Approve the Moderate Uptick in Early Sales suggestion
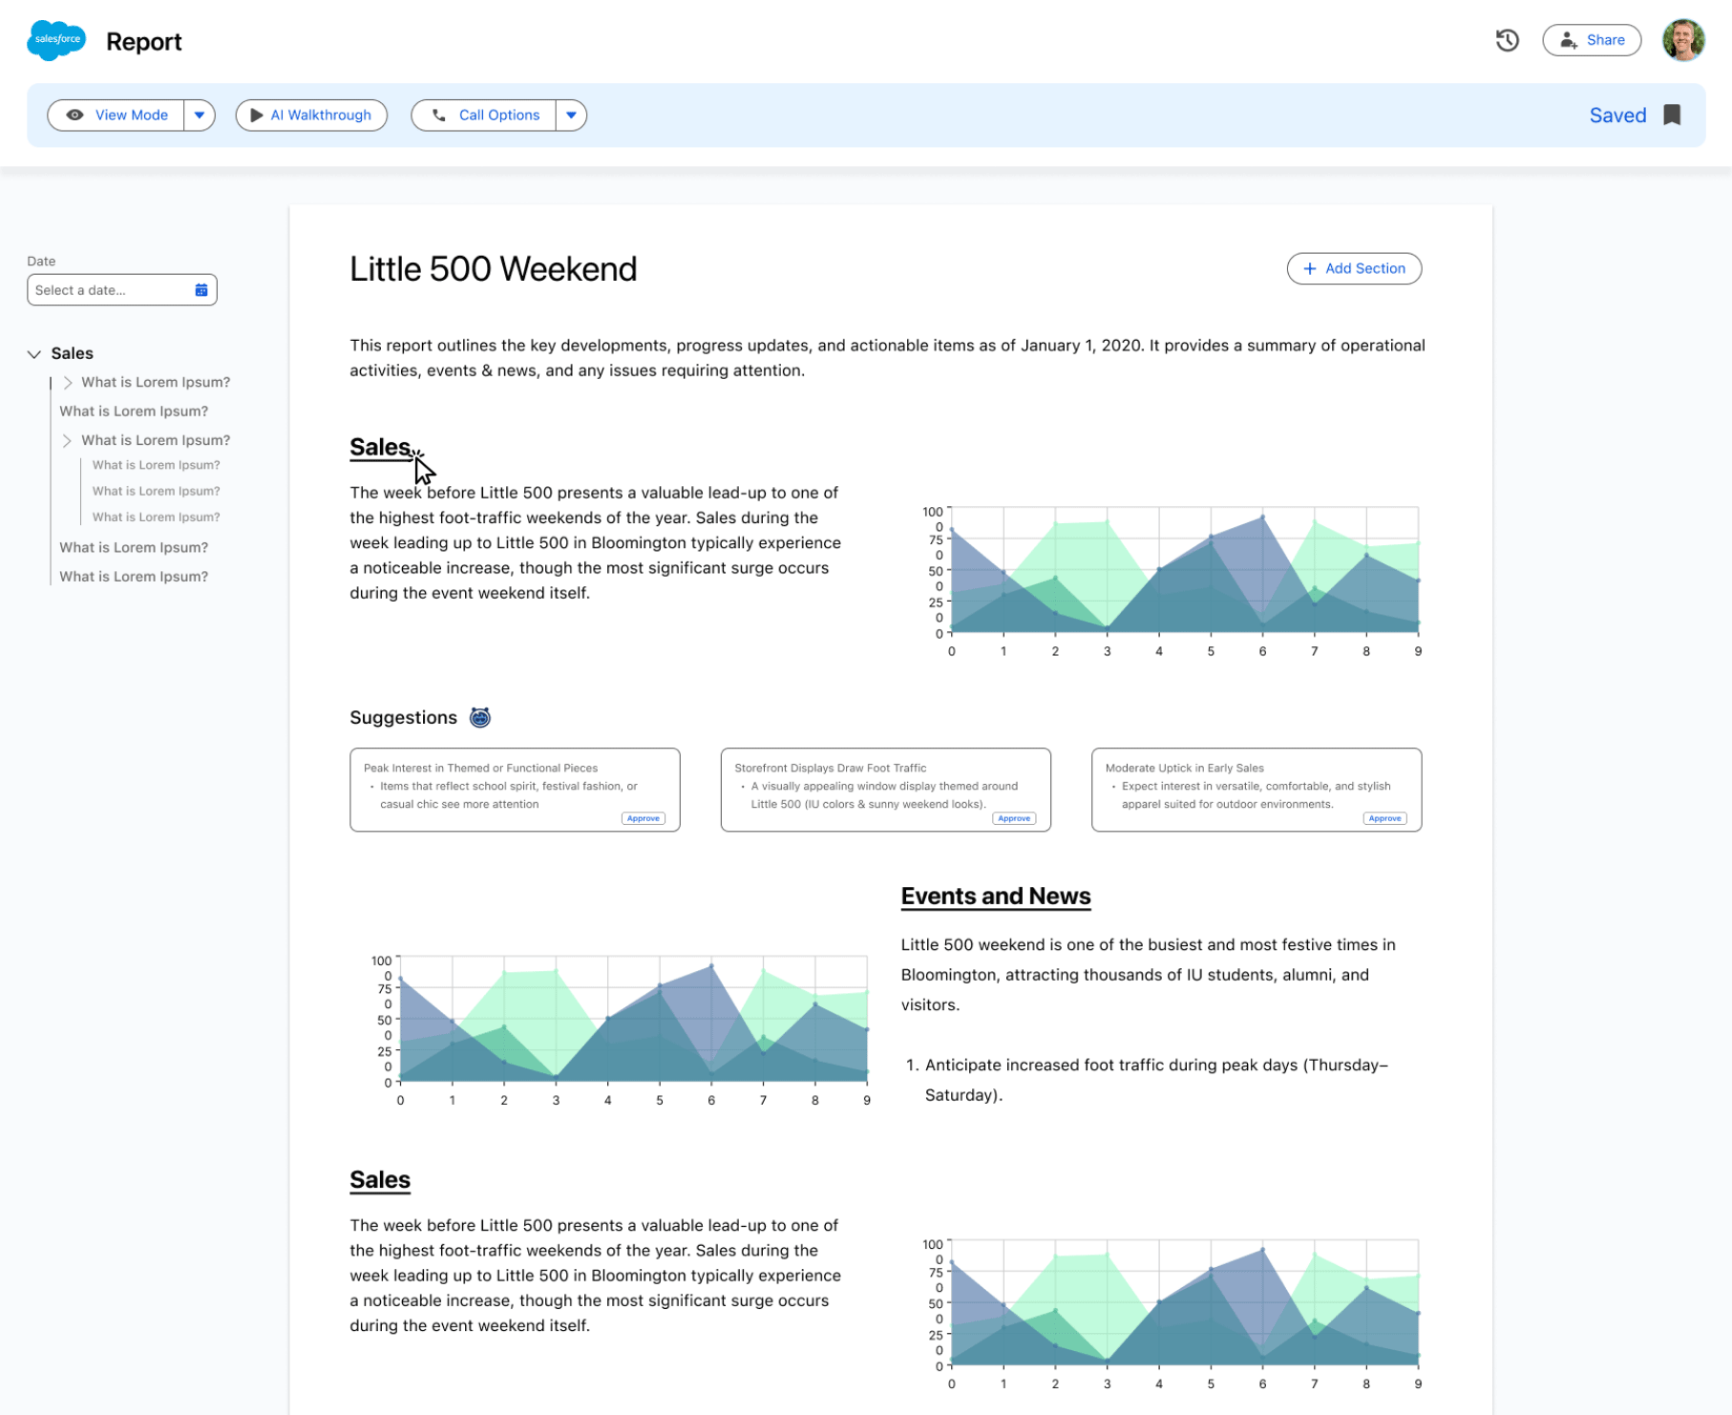1732x1415 pixels. [x=1383, y=818]
